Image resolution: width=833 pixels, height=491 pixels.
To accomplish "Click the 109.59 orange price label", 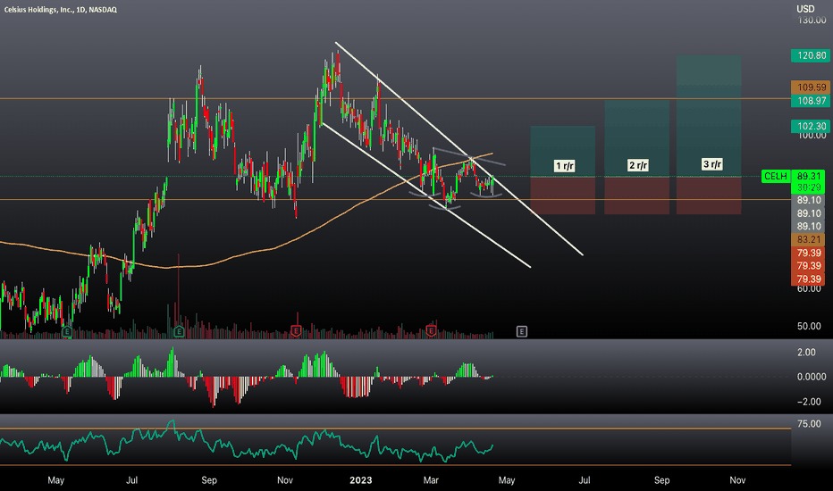I will point(811,87).
